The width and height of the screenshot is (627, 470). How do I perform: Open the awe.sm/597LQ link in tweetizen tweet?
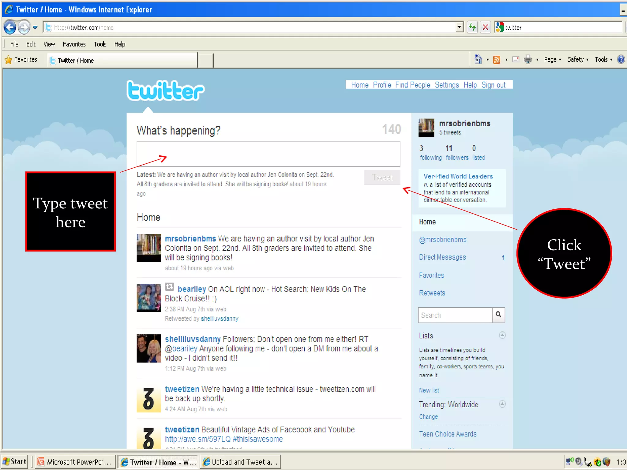[x=197, y=439]
